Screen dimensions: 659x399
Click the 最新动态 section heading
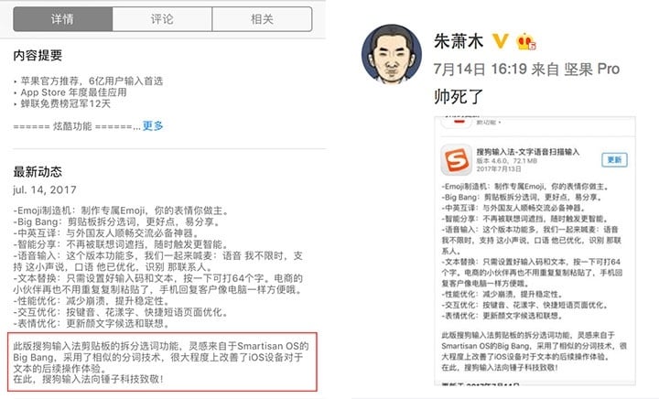(x=38, y=171)
